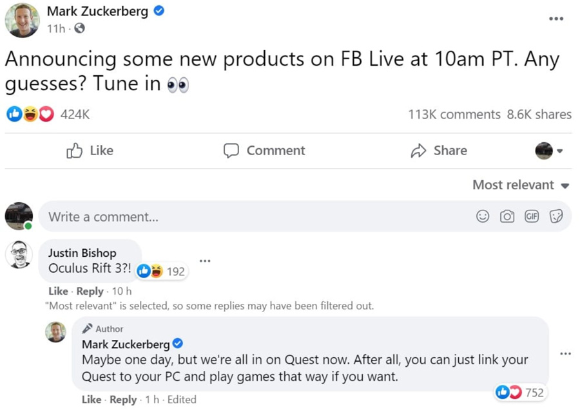The width and height of the screenshot is (580, 410).
Task: Open the Most relevant sorting dropdown
Action: click(x=520, y=185)
